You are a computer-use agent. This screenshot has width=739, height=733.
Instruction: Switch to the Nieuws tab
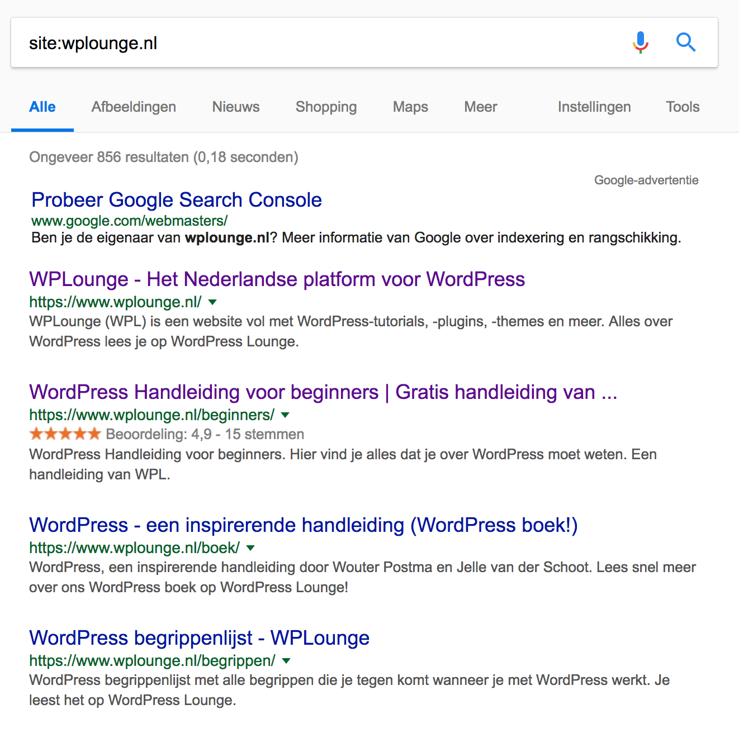click(x=236, y=107)
